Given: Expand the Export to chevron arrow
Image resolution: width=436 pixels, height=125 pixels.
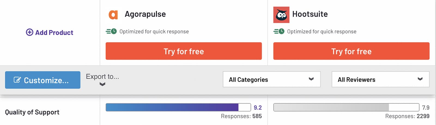Looking at the screenshot, I should click(x=102, y=84).
